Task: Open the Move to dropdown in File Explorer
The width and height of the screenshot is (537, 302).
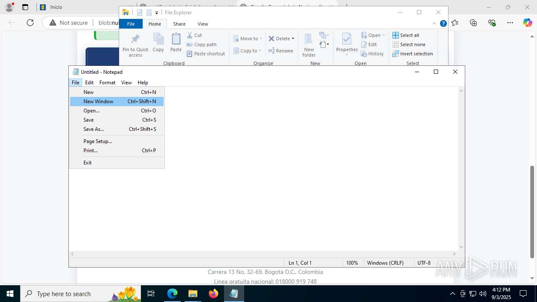Action: coord(248,39)
